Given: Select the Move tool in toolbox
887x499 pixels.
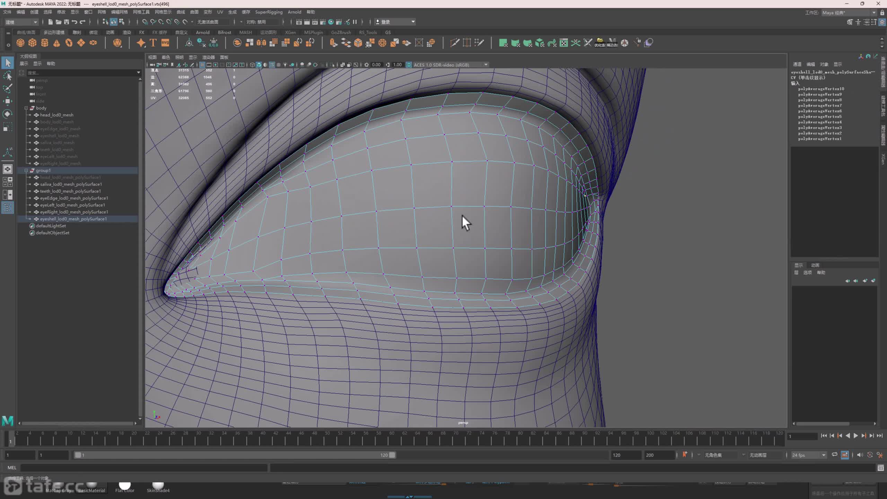Looking at the screenshot, I should click(x=8, y=101).
